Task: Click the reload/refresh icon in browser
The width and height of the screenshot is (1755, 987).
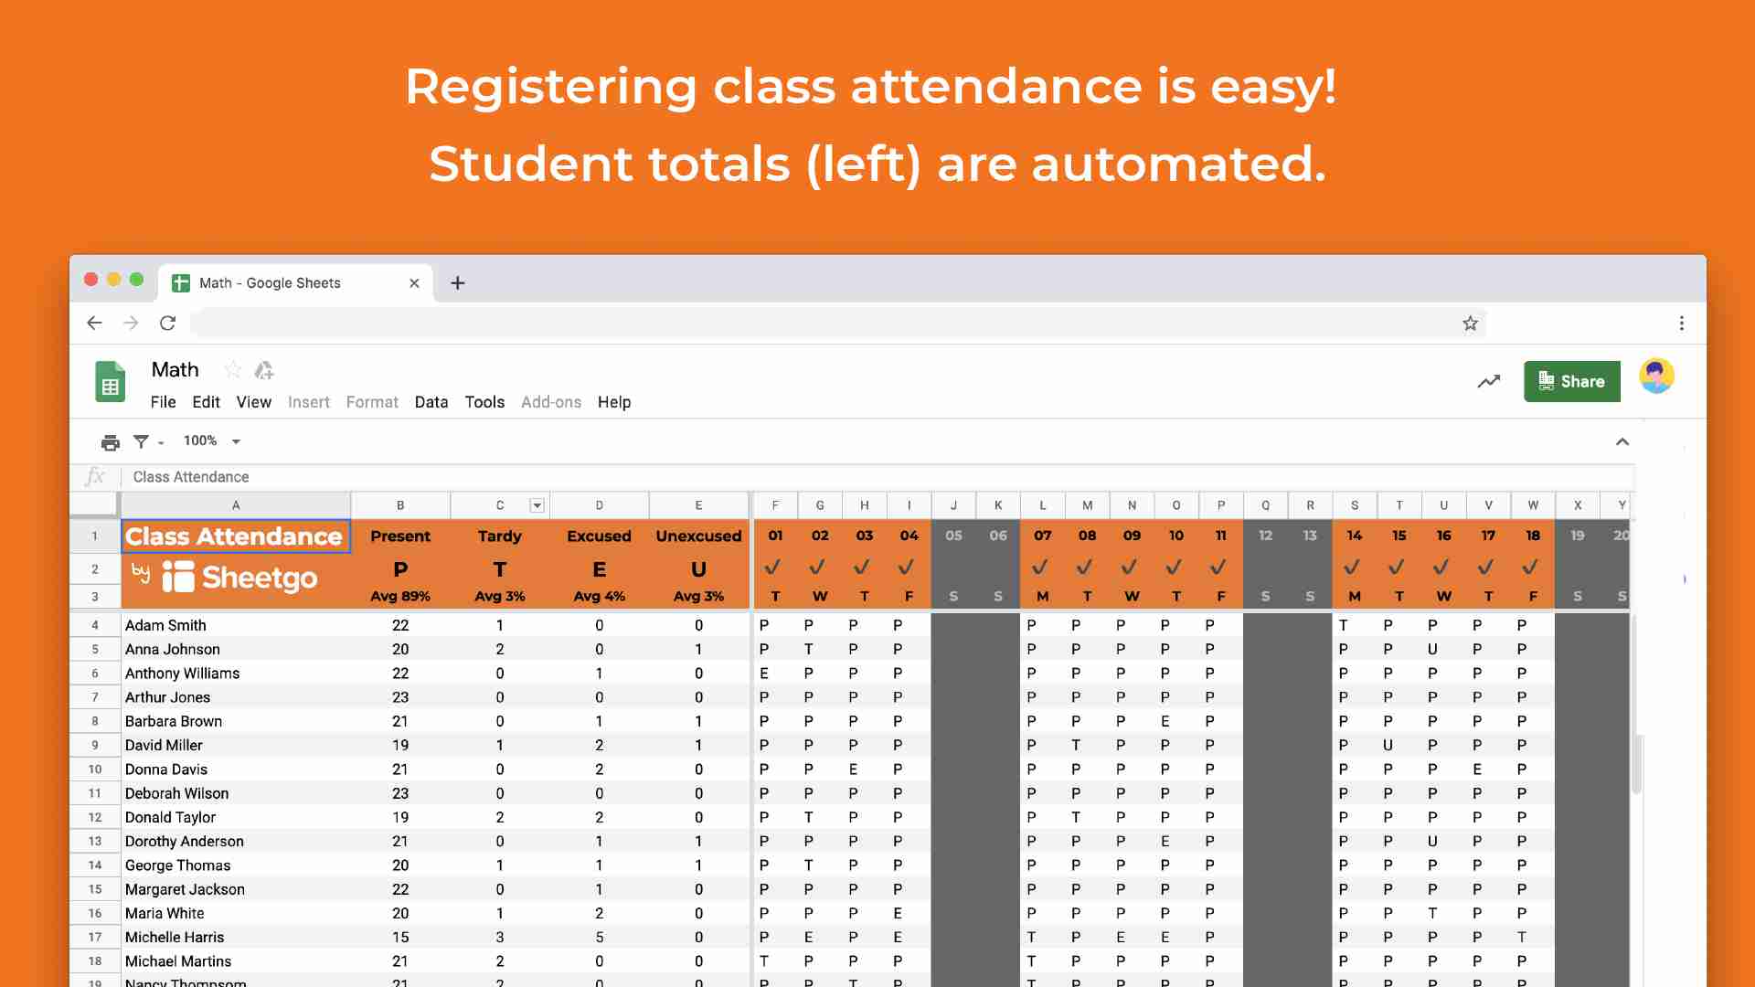Action: tap(167, 323)
